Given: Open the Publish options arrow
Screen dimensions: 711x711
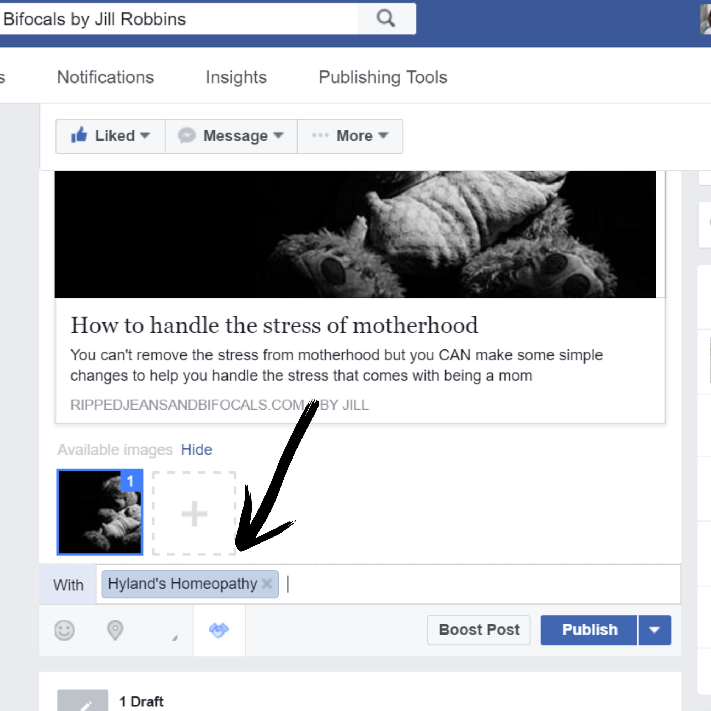Looking at the screenshot, I should coord(655,630).
